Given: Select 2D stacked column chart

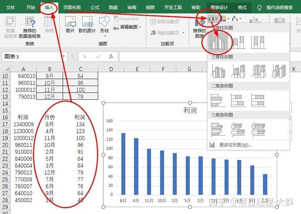Looking at the screenshot, I should [x=238, y=42].
